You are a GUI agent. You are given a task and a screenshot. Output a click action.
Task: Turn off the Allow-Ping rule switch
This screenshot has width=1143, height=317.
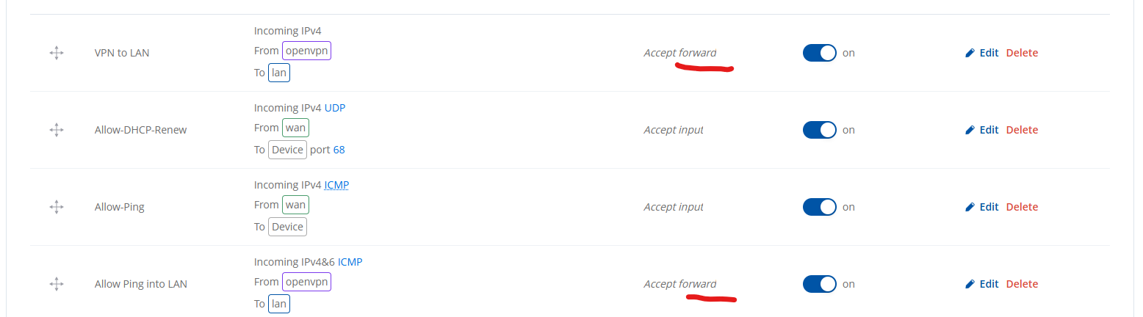pos(820,207)
